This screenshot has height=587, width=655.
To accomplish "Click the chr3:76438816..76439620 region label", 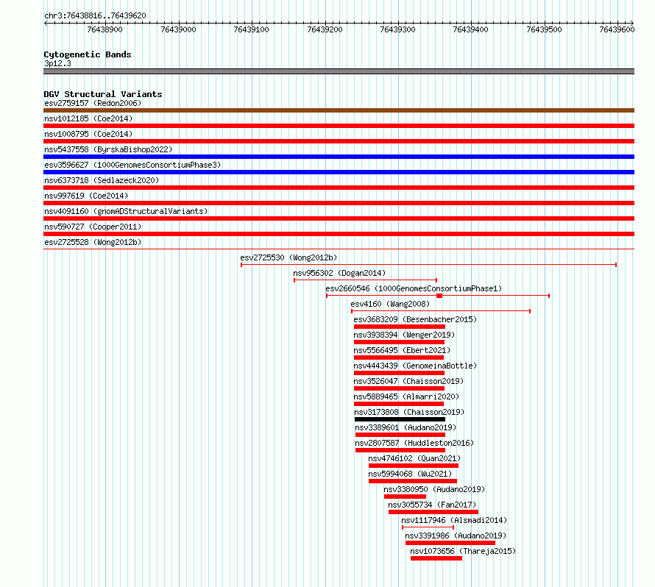I will (95, 15).
